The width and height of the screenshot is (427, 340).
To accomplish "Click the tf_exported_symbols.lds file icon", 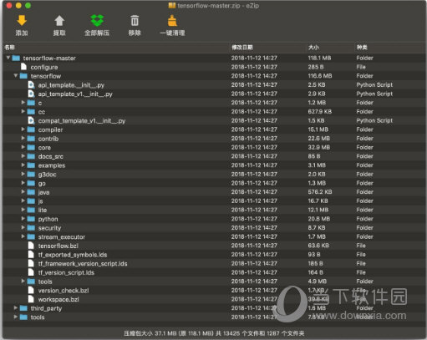I will coord(31,255).
